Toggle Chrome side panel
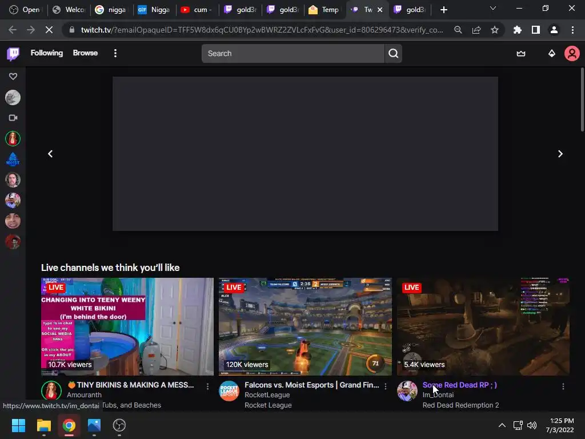Screen dimensions: 585x439 point(536,30)
